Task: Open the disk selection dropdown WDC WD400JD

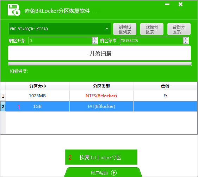Action: (60, 29)
